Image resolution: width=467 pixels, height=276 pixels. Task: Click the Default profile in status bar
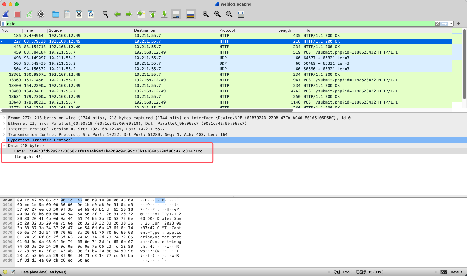coord(456,272)
